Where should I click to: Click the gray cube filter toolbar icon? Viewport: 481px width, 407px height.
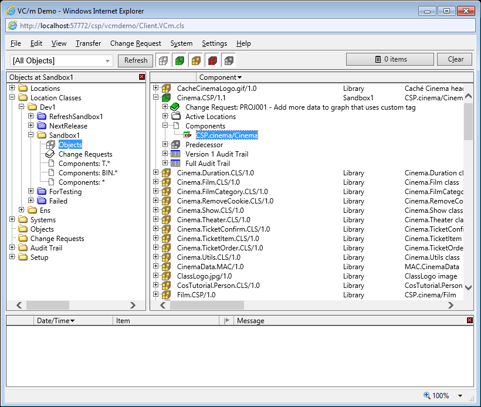(229, 60)
